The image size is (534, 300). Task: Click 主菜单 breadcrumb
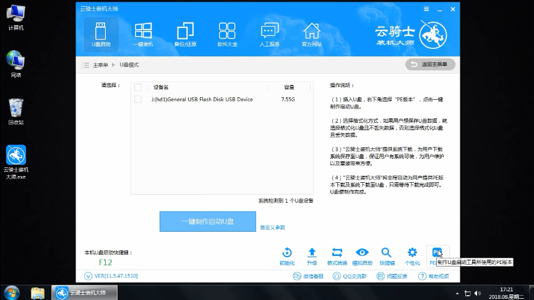(100, 65)
